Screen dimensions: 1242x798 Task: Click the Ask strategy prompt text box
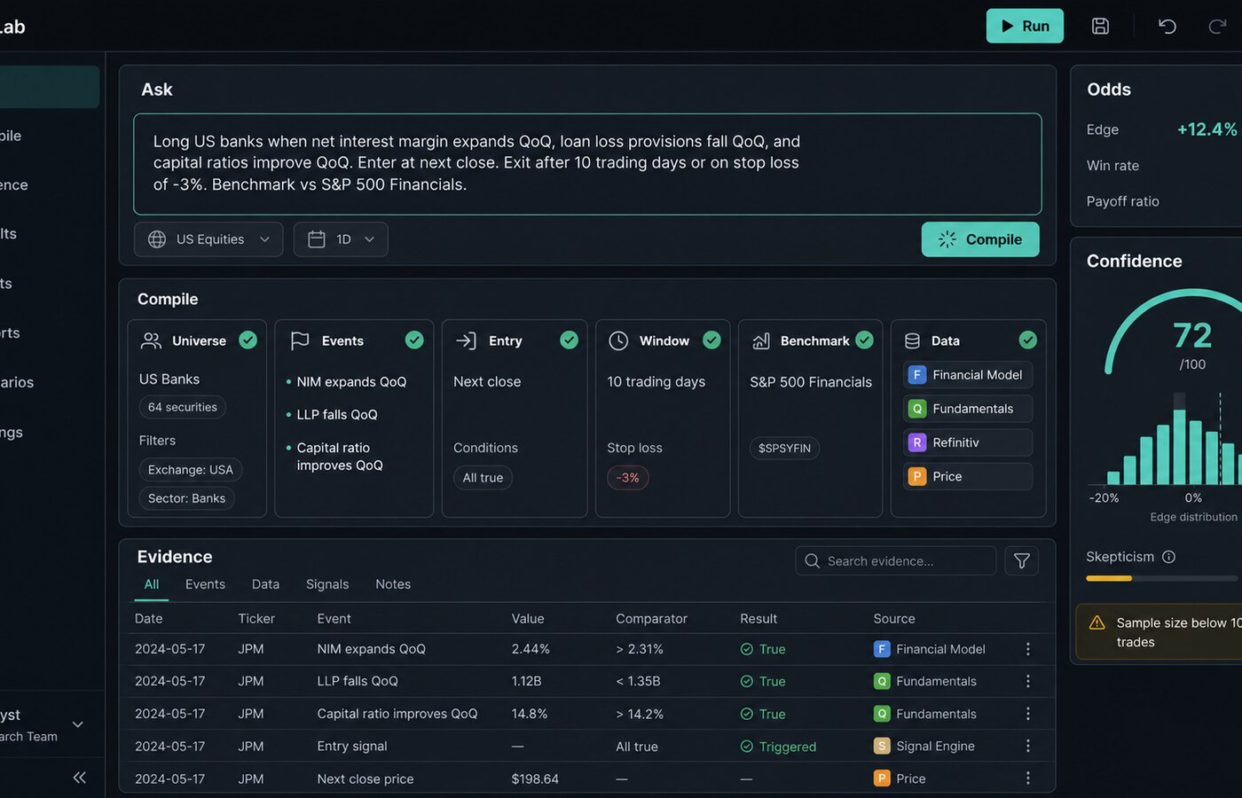click(x=587, y=164)
